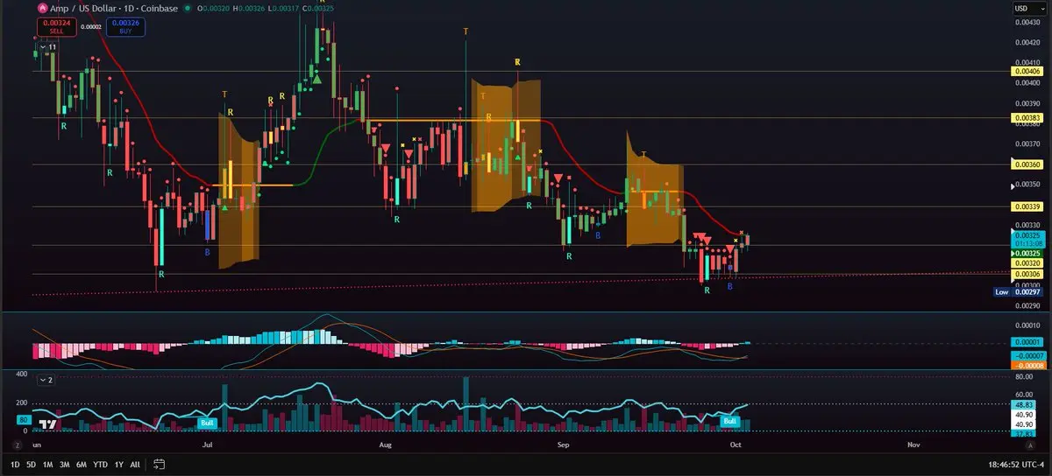
Task: Select the All time range
Action: [x=134, y=463]
